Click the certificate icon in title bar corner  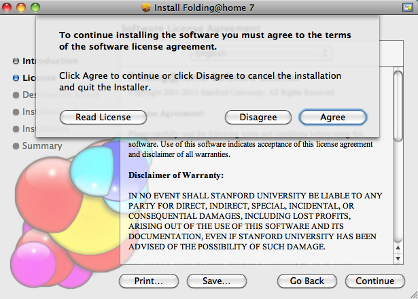[406, 7]
